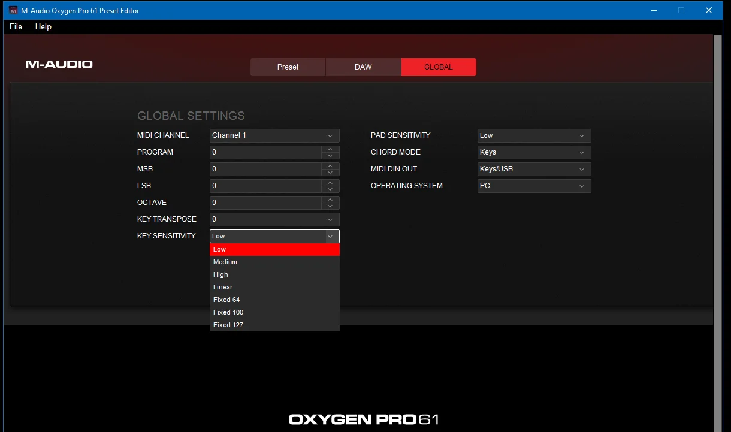Expand the MIDI DIN Out dropdown
This screenshot has width=731, height=432.
coord(534,169)
